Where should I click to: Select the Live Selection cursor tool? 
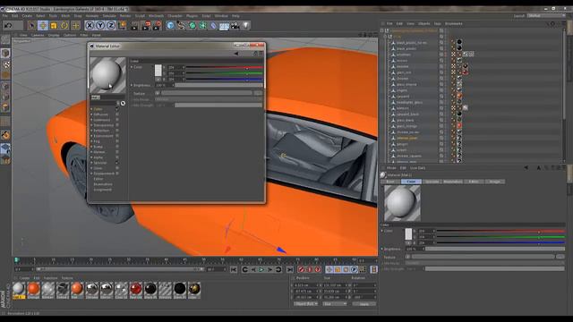click(x=32, y=25)
